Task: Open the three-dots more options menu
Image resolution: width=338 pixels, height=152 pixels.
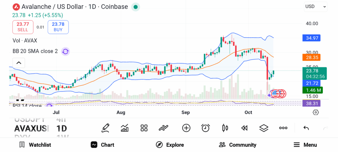Action: (x=283, y=128)
